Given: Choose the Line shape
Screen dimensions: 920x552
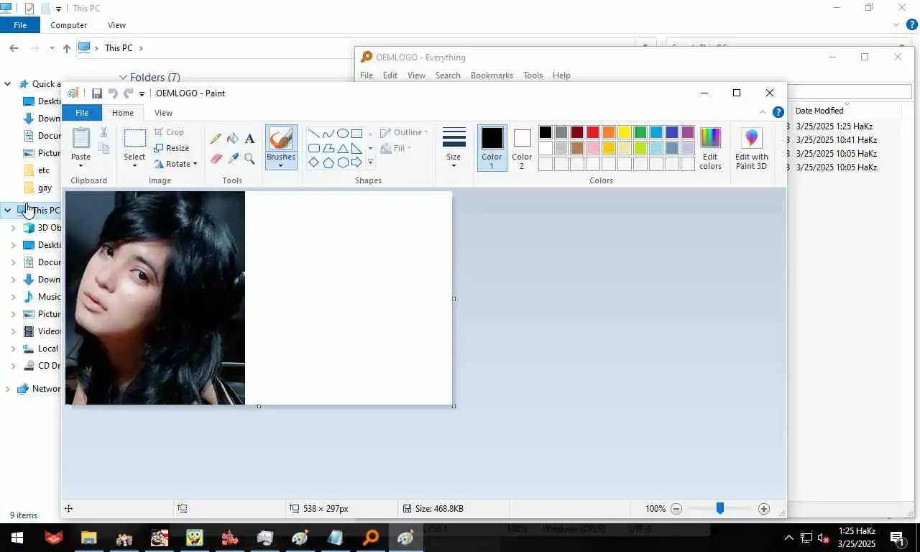Looking at the screenshot, I should (314, 134).
